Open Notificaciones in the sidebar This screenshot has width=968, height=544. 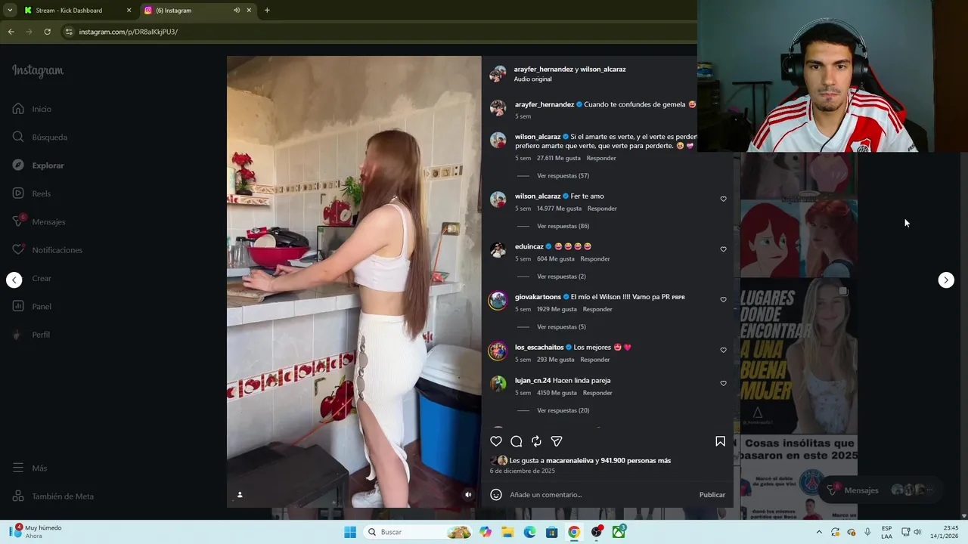point(47,250)
